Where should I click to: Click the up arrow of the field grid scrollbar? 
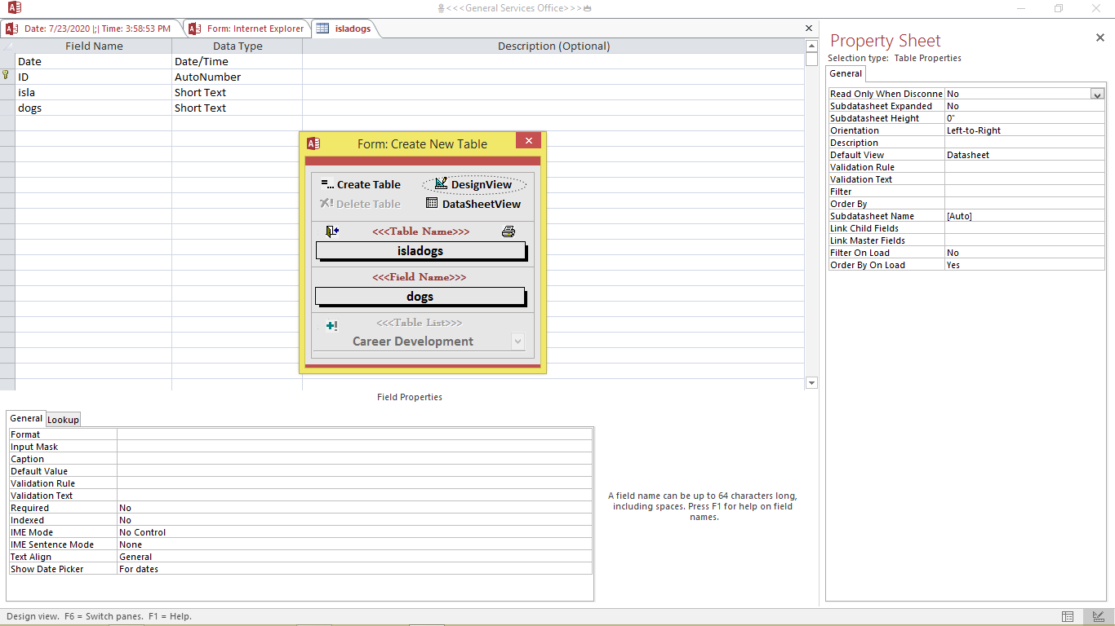click(x=811, y=46)
